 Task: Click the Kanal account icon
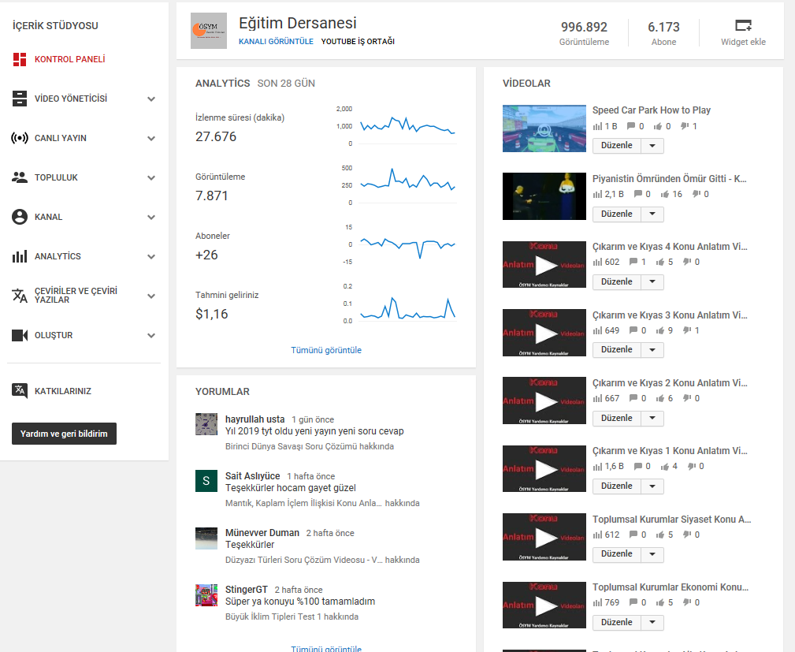[19, 217]
